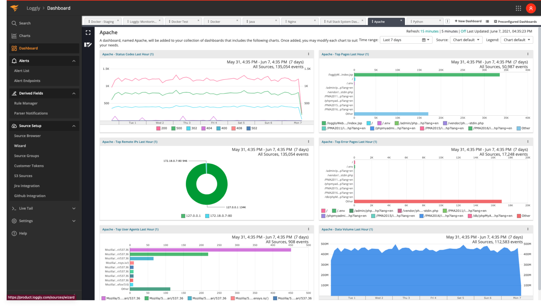
Task: Open the calendar picker in Time range
Action: tap(425, 40)
